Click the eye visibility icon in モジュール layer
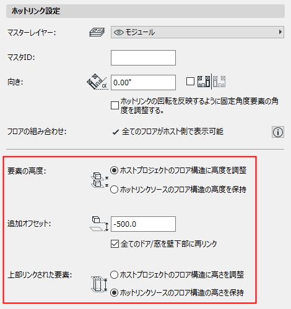The height and width of the screenshot is (309, 291). coord(119,32)
